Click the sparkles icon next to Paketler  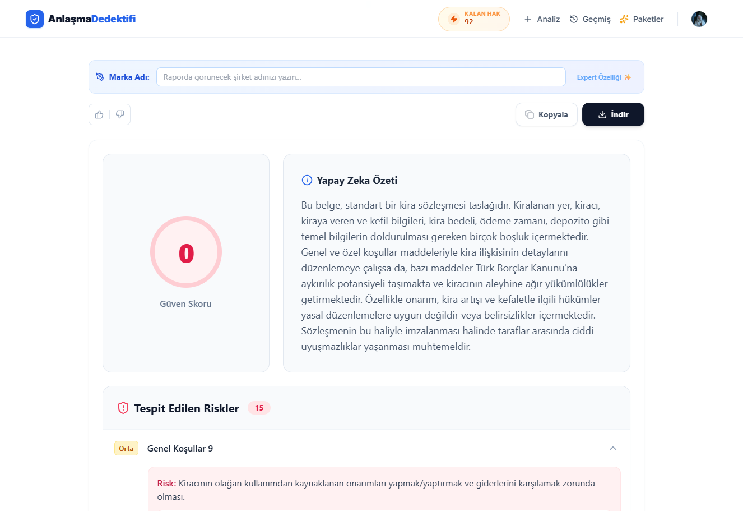point(623,19)
